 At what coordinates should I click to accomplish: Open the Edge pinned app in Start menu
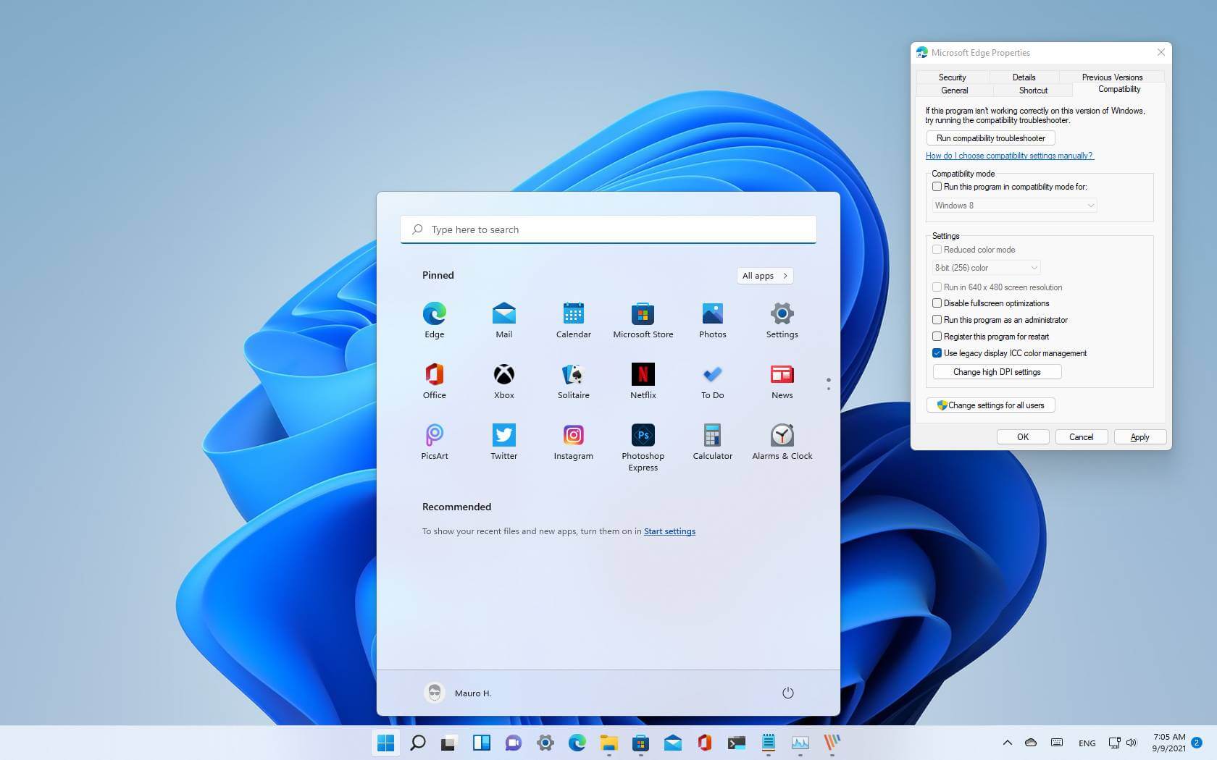pyautogui.click(x=434, y=319)
